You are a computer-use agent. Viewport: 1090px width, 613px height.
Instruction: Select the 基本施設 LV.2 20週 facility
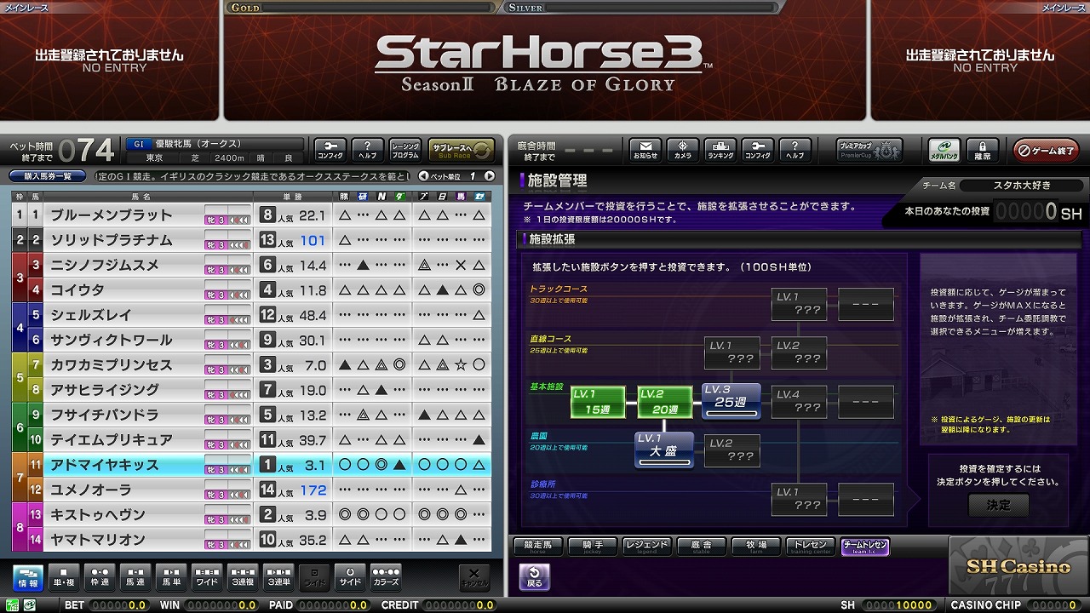pyautogui.click(x=665, y=402)
